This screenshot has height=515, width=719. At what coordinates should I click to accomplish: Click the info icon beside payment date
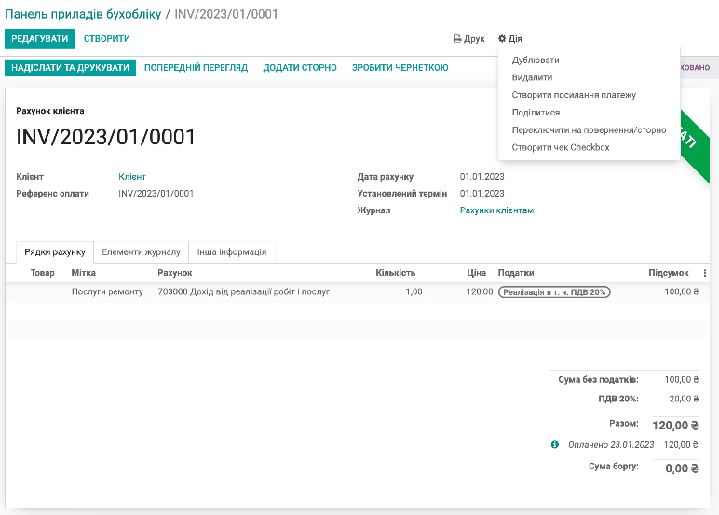point(555,445)
